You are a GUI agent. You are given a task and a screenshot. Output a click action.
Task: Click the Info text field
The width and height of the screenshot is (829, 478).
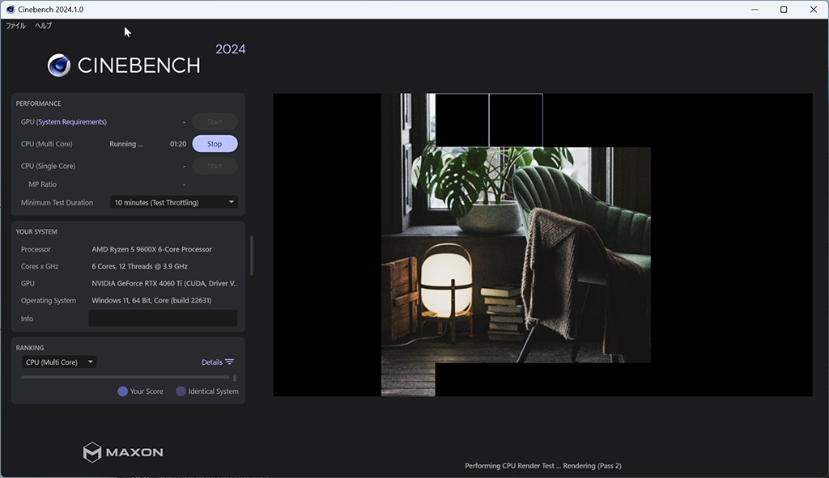[x=163, y=318]
